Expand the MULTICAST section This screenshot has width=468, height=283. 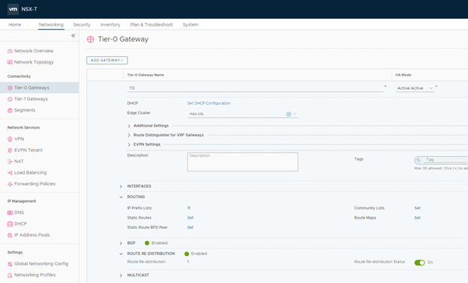click(x=121, y=276)
